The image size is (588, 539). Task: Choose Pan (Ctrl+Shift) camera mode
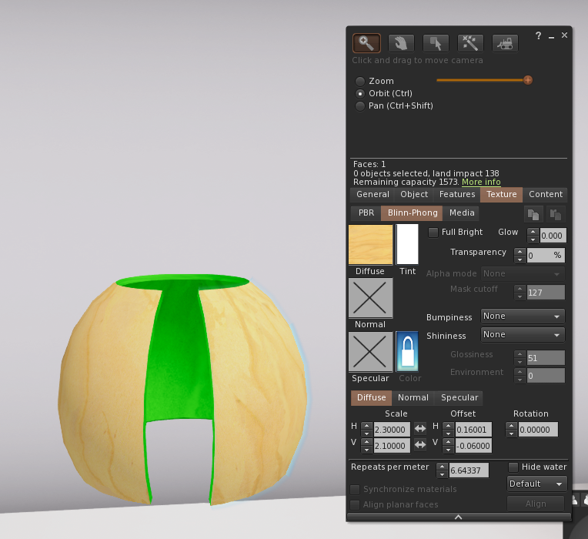coord(359,105)
